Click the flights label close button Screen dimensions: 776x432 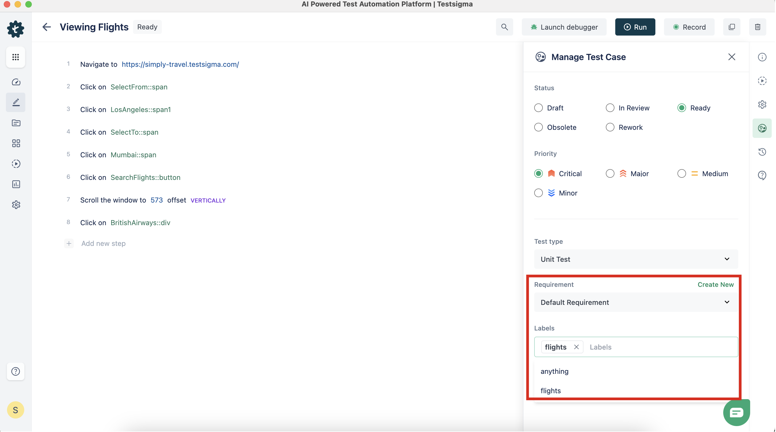(x=576, y=347)
